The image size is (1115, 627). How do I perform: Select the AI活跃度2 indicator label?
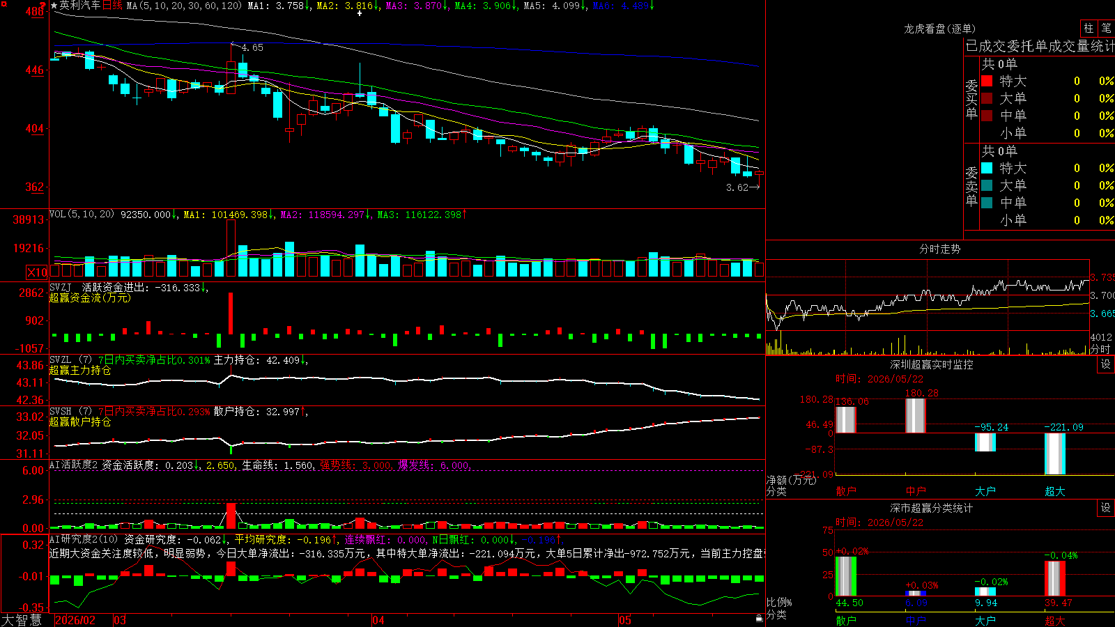tap(74, 465)
